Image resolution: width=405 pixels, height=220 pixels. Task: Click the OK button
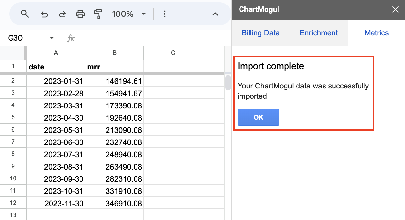click(x=259, y=117)
